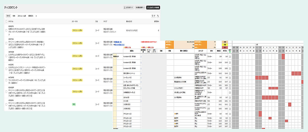The height and width of the screenshot is (132, 308).
Task: Switch to the スケジュール済 tab
Action: (22, 16)
